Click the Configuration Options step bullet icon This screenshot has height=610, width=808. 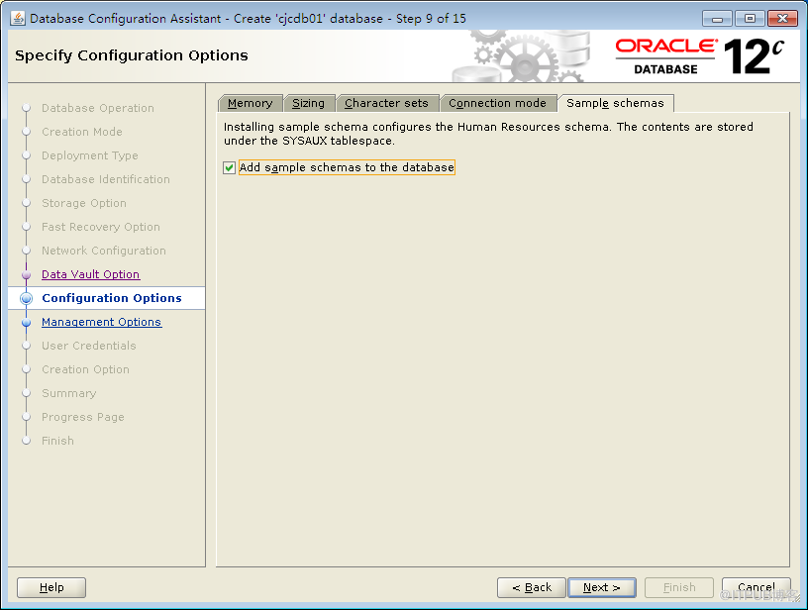(27, 298)
